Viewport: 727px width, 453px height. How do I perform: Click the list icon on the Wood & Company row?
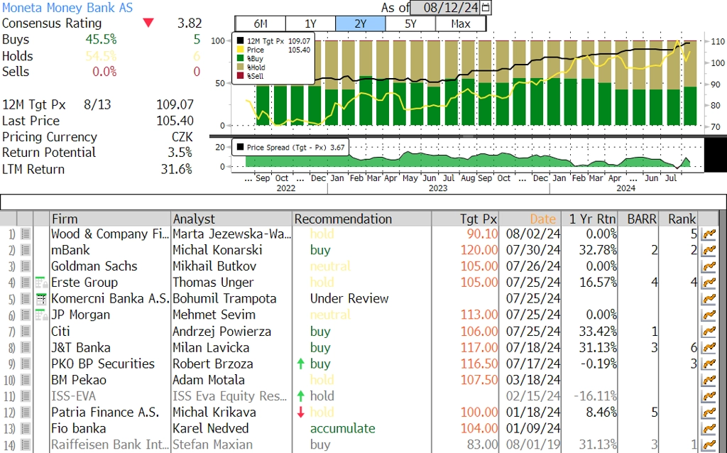[x=26, y=234]
